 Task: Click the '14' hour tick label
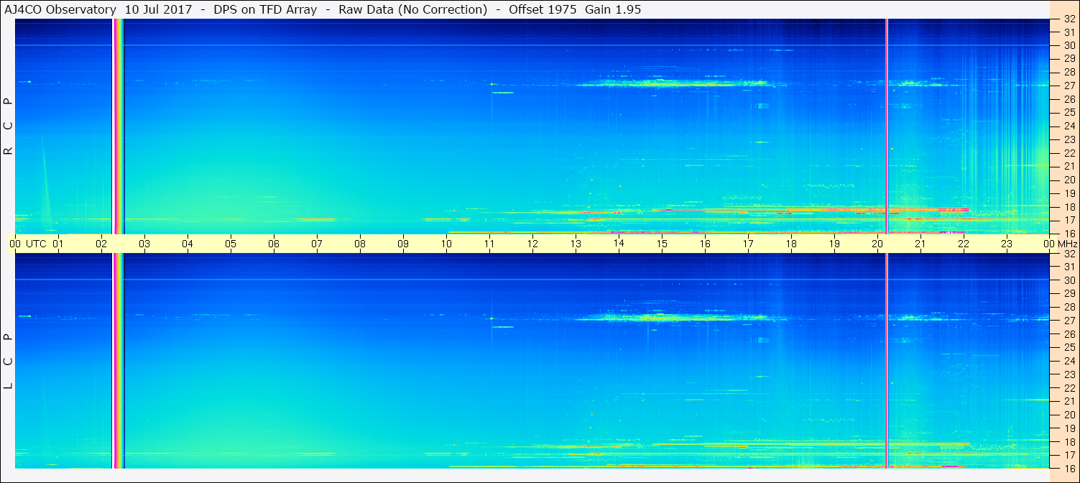[619, 244]
